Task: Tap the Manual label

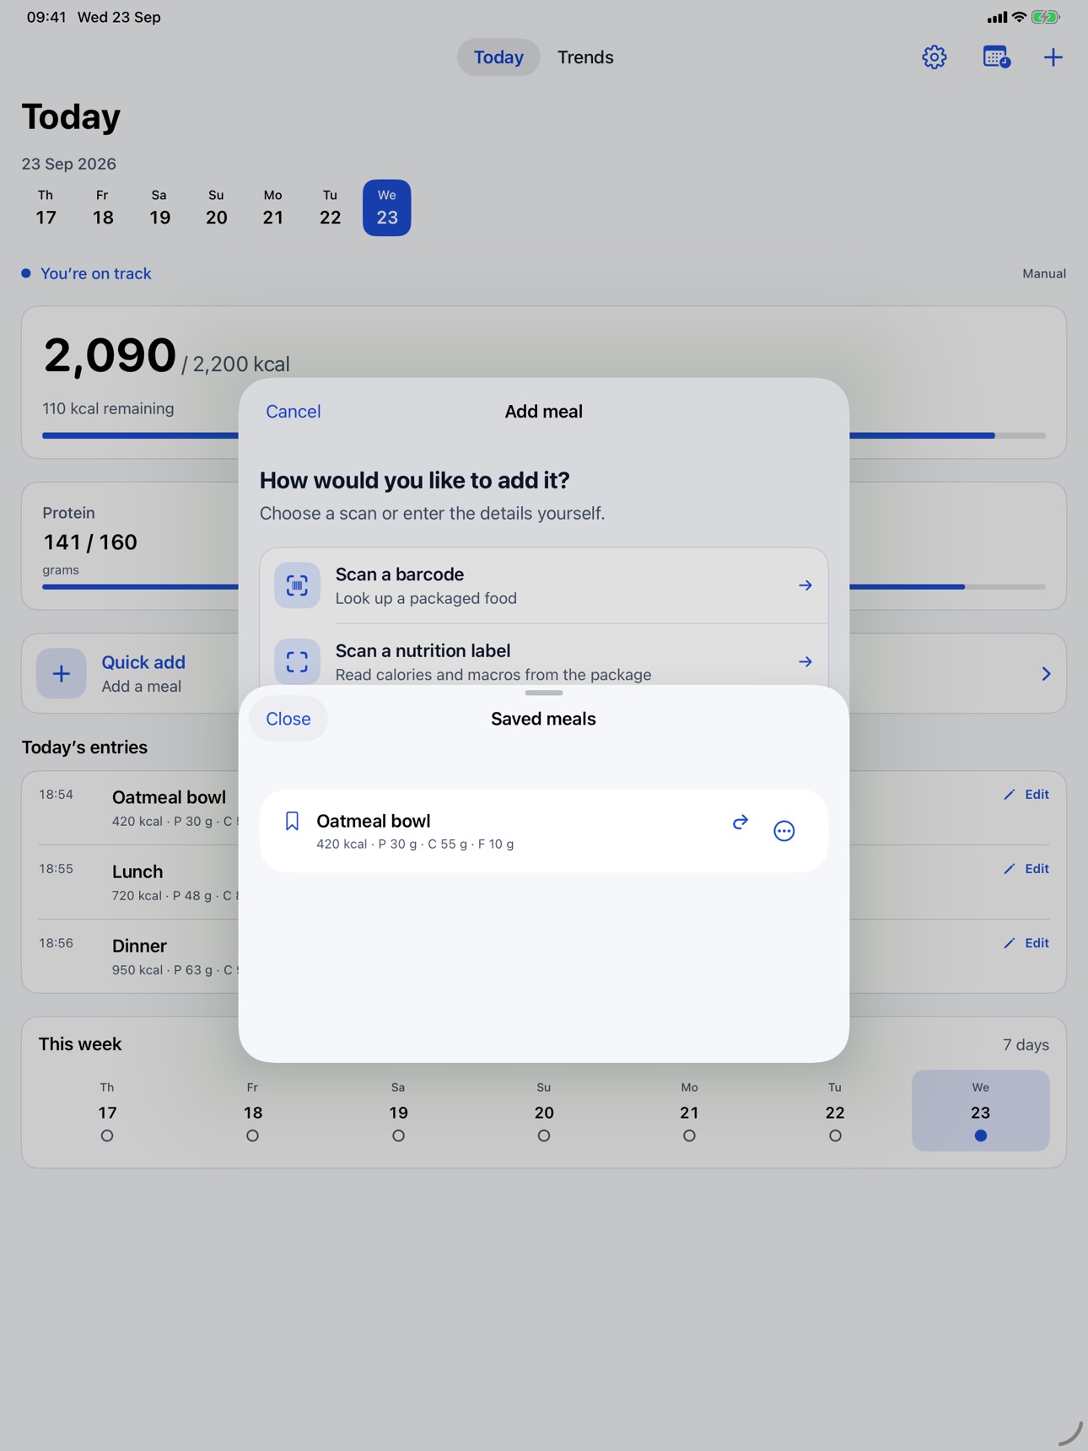Action: click(1044, 273)
